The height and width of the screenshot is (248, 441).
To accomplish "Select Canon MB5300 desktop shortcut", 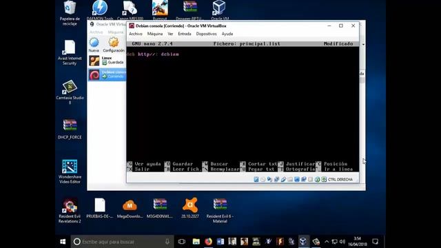I will [x=130, y=10].
